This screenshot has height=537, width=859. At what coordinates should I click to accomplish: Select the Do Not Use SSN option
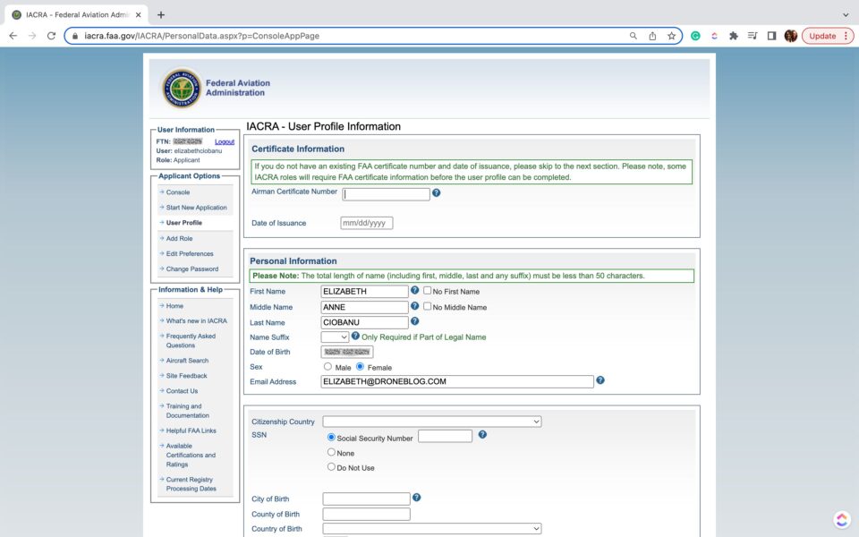(331, 467)
